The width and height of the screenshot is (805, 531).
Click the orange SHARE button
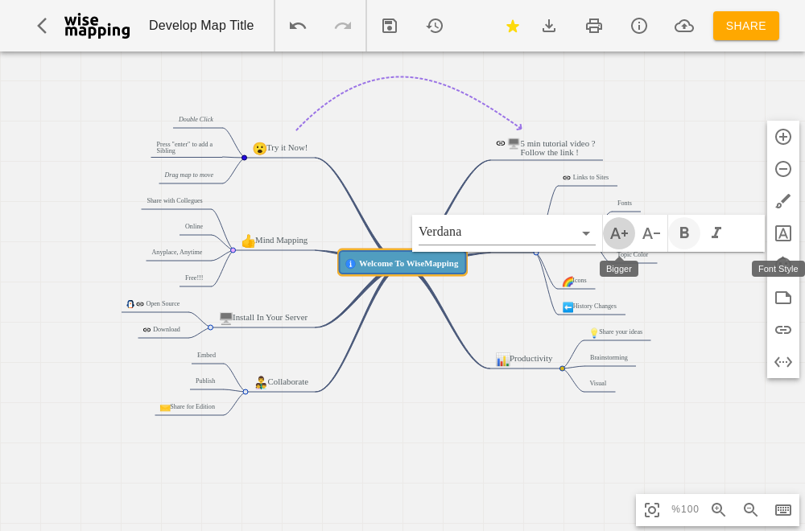[x=746, y=26]
